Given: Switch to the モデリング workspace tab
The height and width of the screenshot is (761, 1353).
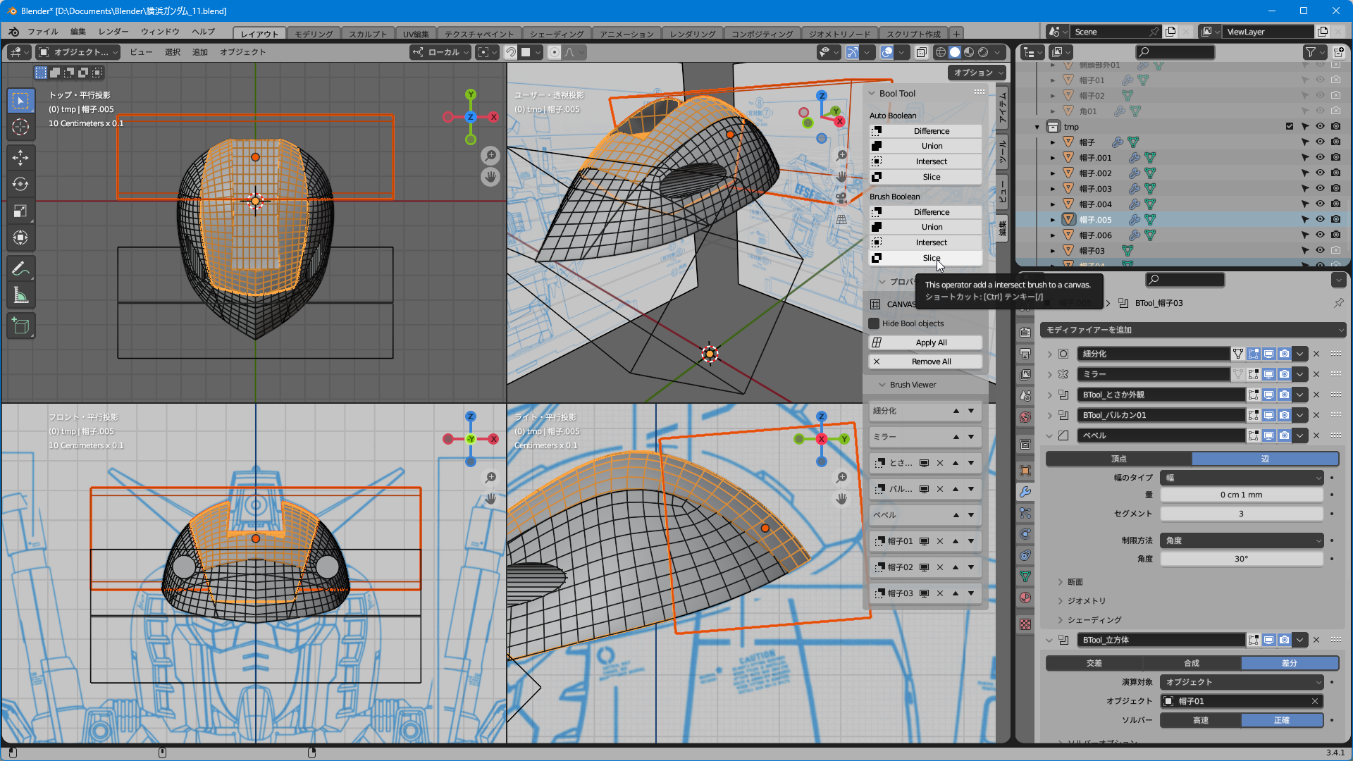Looking at the screenshot, I should point(313,34).
